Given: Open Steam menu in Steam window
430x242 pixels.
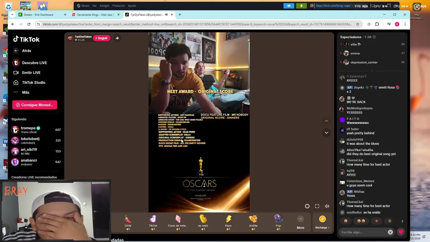Looking at the screenshot, I should click(x=85, y=6).
